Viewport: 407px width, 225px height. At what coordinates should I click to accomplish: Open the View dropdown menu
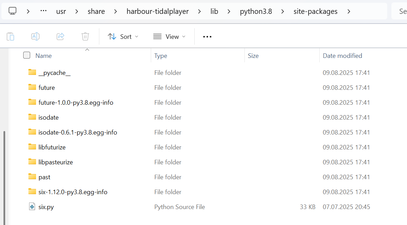tap(169, 37)
